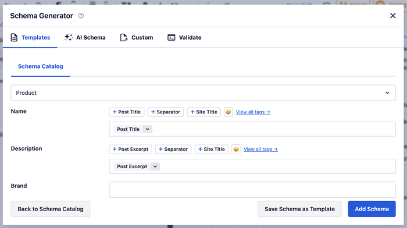Add Site Title tag to Name field
Viewport: 407px width, 228px height.
click(203, 112)
